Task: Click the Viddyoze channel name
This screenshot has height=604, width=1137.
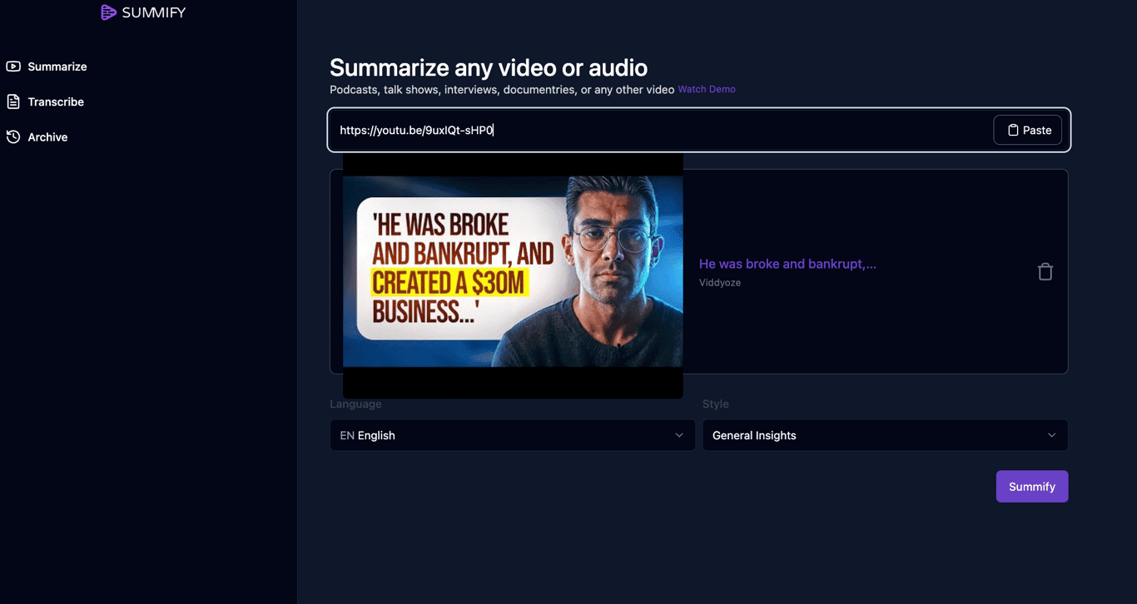Action: [719, 282]
